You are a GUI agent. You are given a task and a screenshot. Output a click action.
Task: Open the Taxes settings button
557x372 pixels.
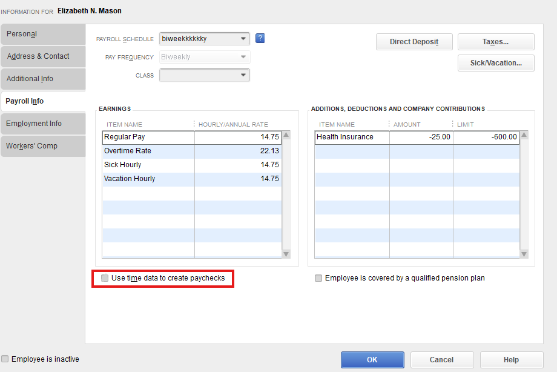495,42
